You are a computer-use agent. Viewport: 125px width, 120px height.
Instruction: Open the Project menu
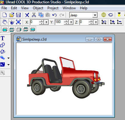pos(53,8)
